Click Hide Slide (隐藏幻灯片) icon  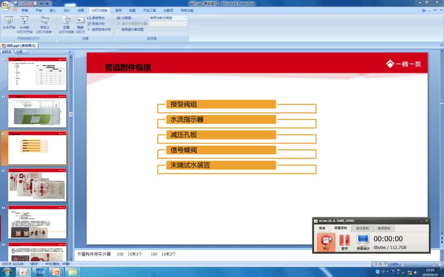[80, 25]
